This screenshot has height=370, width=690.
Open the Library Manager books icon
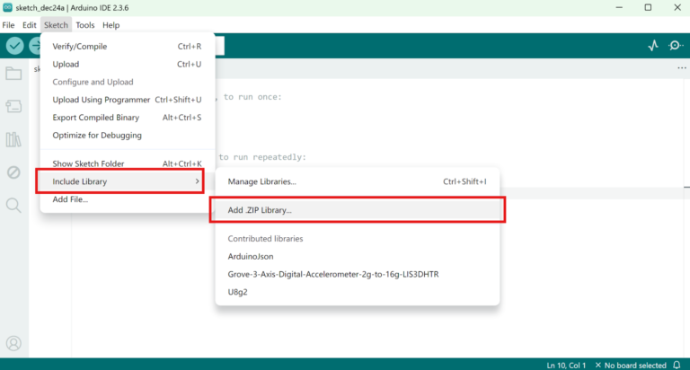(13, 139)
